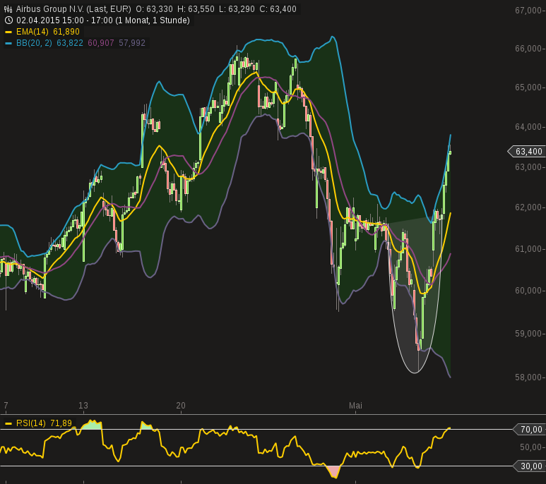Click the PSI(14) indicator label
Screen dimensions: 546x484
[32, 423]
